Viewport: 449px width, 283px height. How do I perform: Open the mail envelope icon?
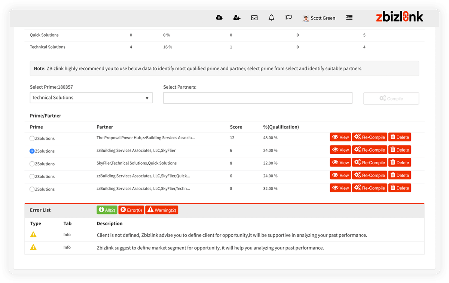[x=254, y=18]
